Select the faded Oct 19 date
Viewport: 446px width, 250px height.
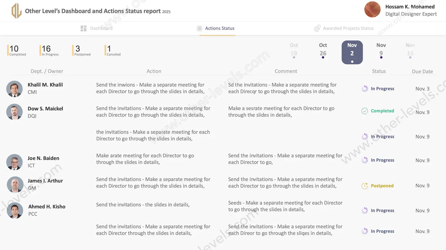pyautogui.click(x=294, y=50)
